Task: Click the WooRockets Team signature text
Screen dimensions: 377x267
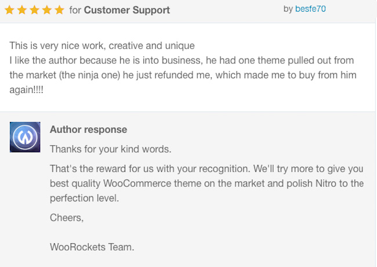Action: pos(92,247)
